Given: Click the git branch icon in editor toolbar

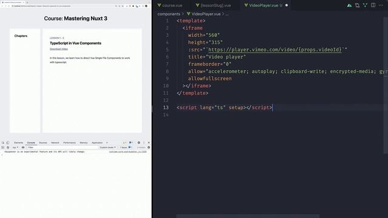Looking at the screenshot, I should (x=365, y=5).
